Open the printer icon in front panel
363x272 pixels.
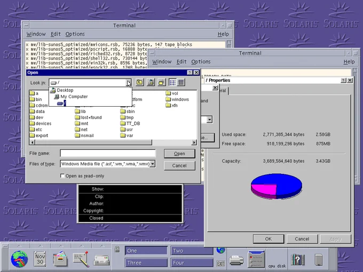(236, 260)
